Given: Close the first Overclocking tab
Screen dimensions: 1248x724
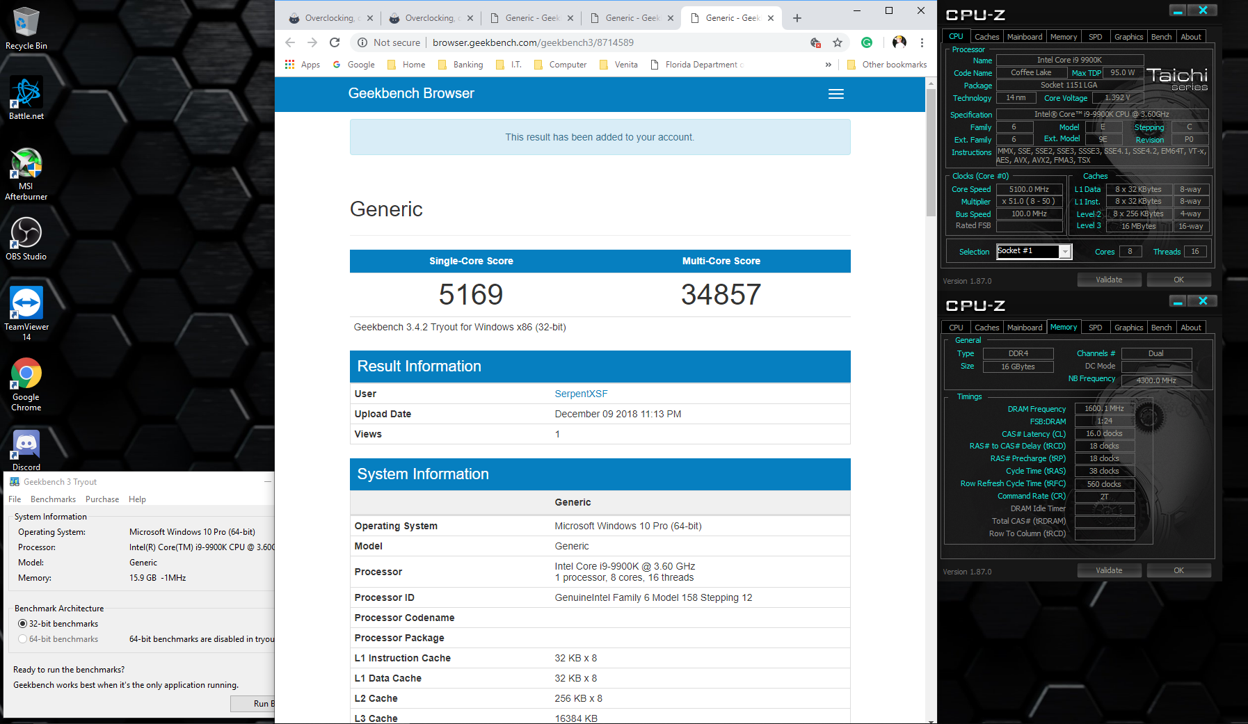Looking at the screenshot, I should click(370, 18).
